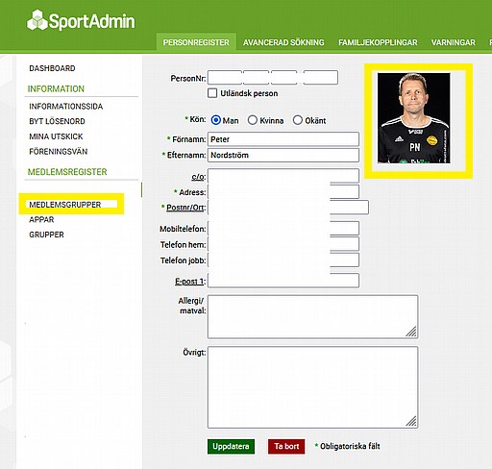492x469 pixels.
Task: Open the Familjekopplingar tab
Action: tap(378, 42)
